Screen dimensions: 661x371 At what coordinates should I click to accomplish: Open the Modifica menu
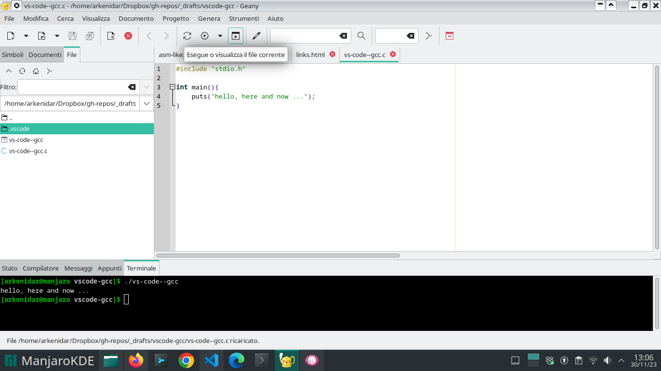pos(36,18)
